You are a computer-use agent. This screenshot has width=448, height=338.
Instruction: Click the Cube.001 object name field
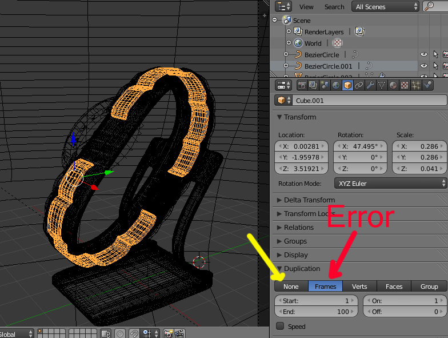coord(369,101)
